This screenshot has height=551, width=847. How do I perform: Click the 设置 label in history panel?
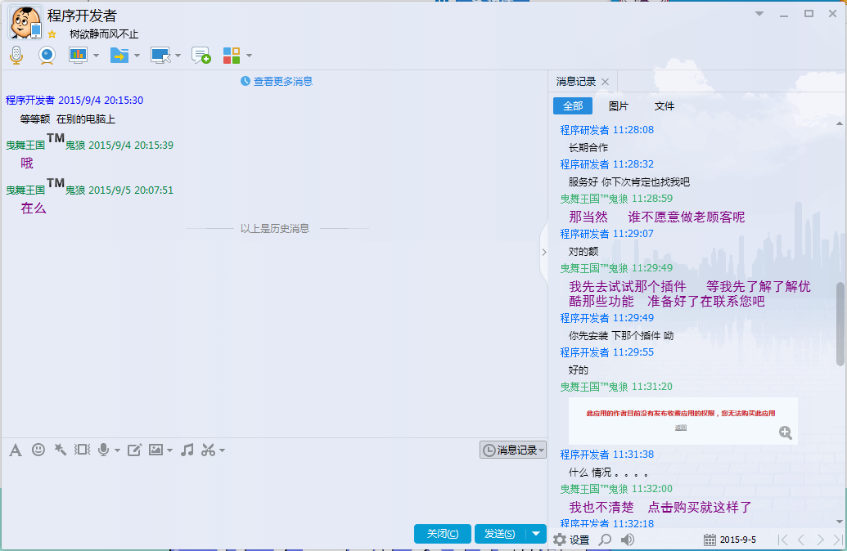pyautogui.click(x=579, y=540)
